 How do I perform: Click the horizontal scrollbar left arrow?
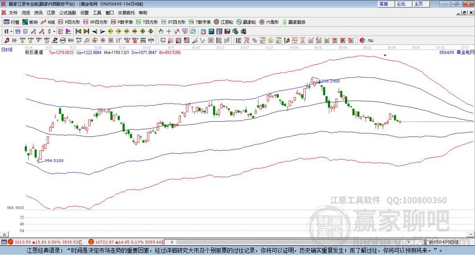172,242
